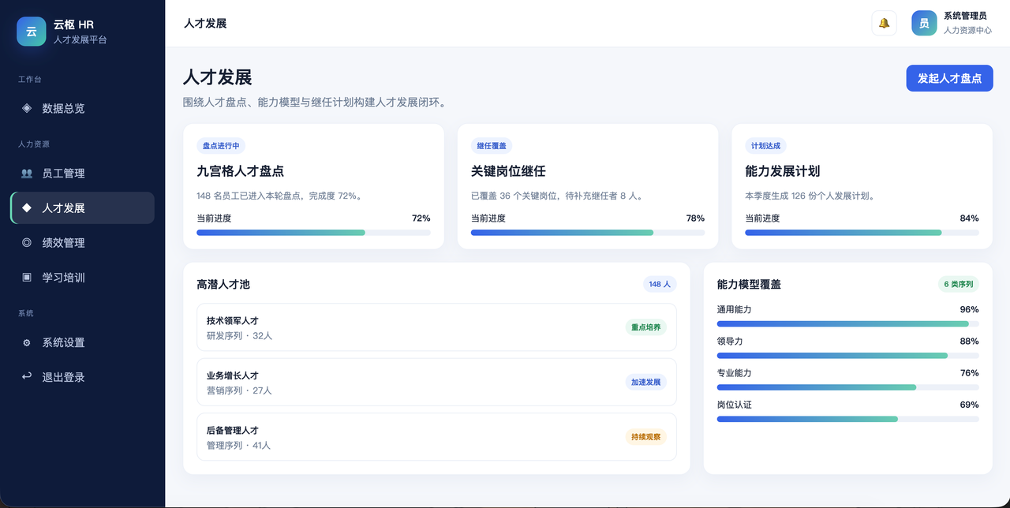The height and width of the screenshot is (508, 1010).
Task: Open the 能力发展计划 card title
Action: (783, 171)
